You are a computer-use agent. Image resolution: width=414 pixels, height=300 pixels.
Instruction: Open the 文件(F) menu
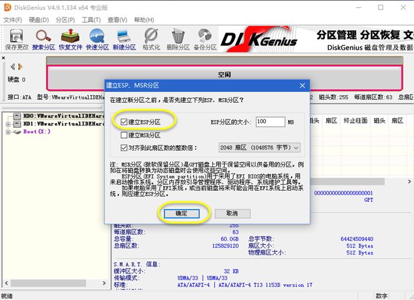coord(12,20)
